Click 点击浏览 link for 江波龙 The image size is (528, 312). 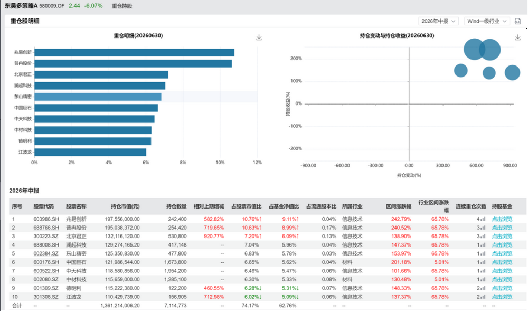(x=502, y=297)
